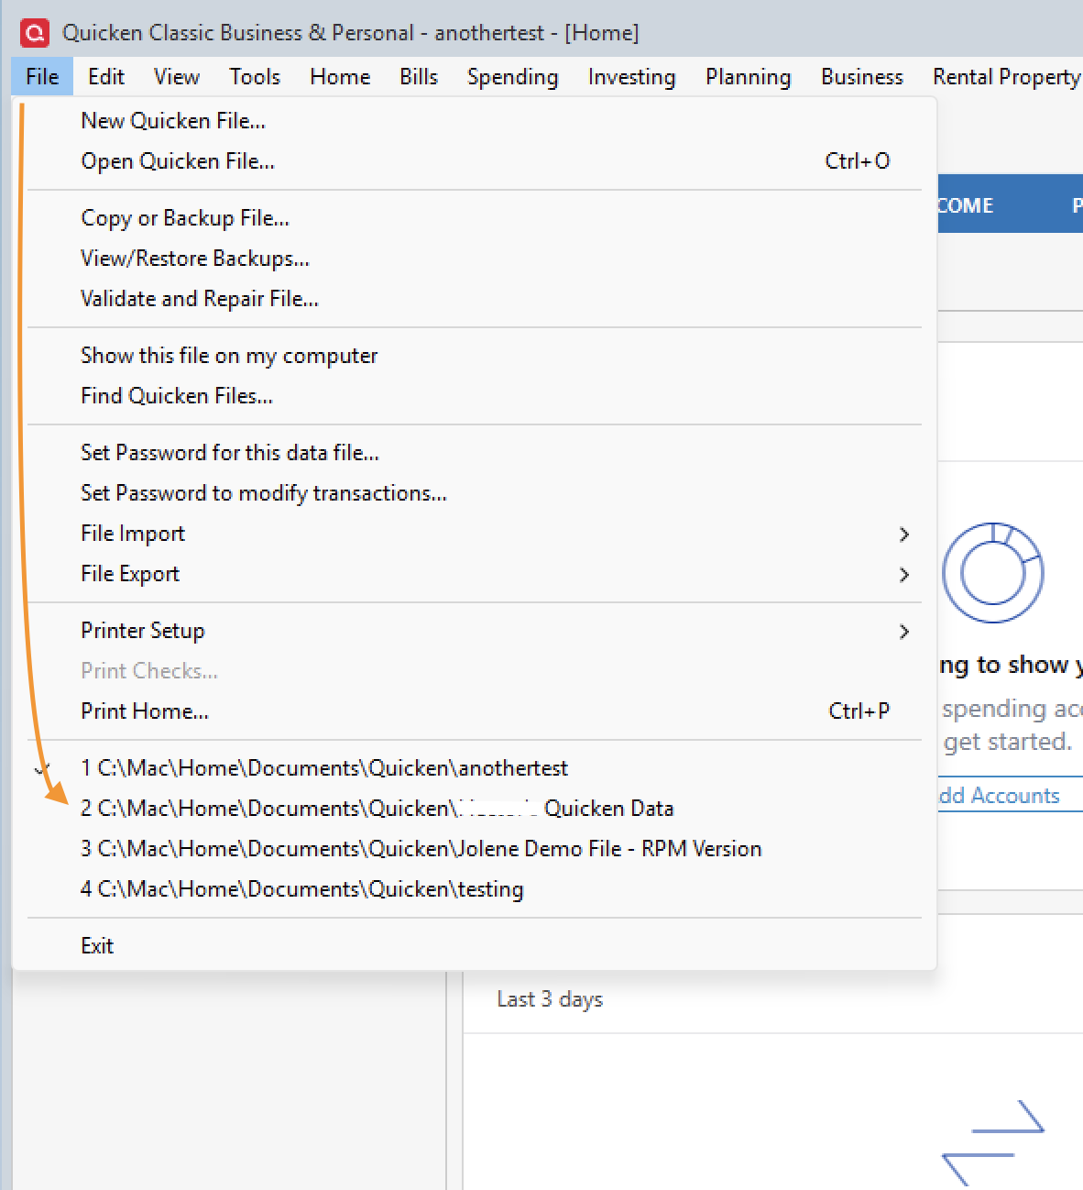Open recent file 4 testing

(x=475, y=889)
